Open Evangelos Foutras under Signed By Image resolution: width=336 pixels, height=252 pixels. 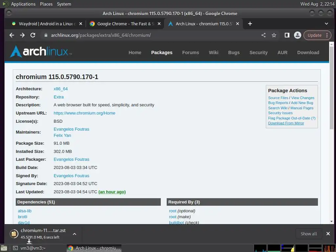[x=71, y=176]
